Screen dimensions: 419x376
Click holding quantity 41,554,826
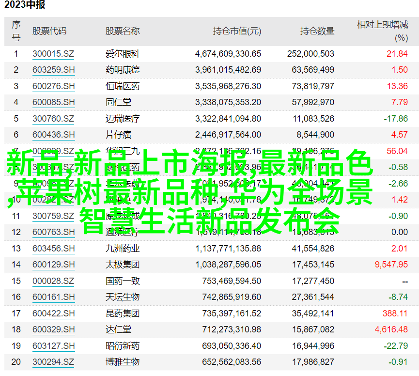(313, 249)
